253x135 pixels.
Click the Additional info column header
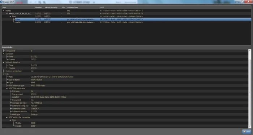click(83, 8)
